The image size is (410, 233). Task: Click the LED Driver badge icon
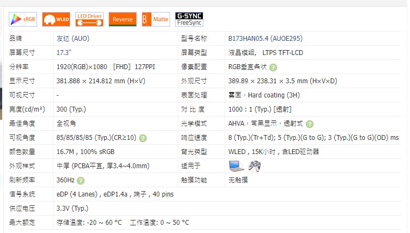89,20
